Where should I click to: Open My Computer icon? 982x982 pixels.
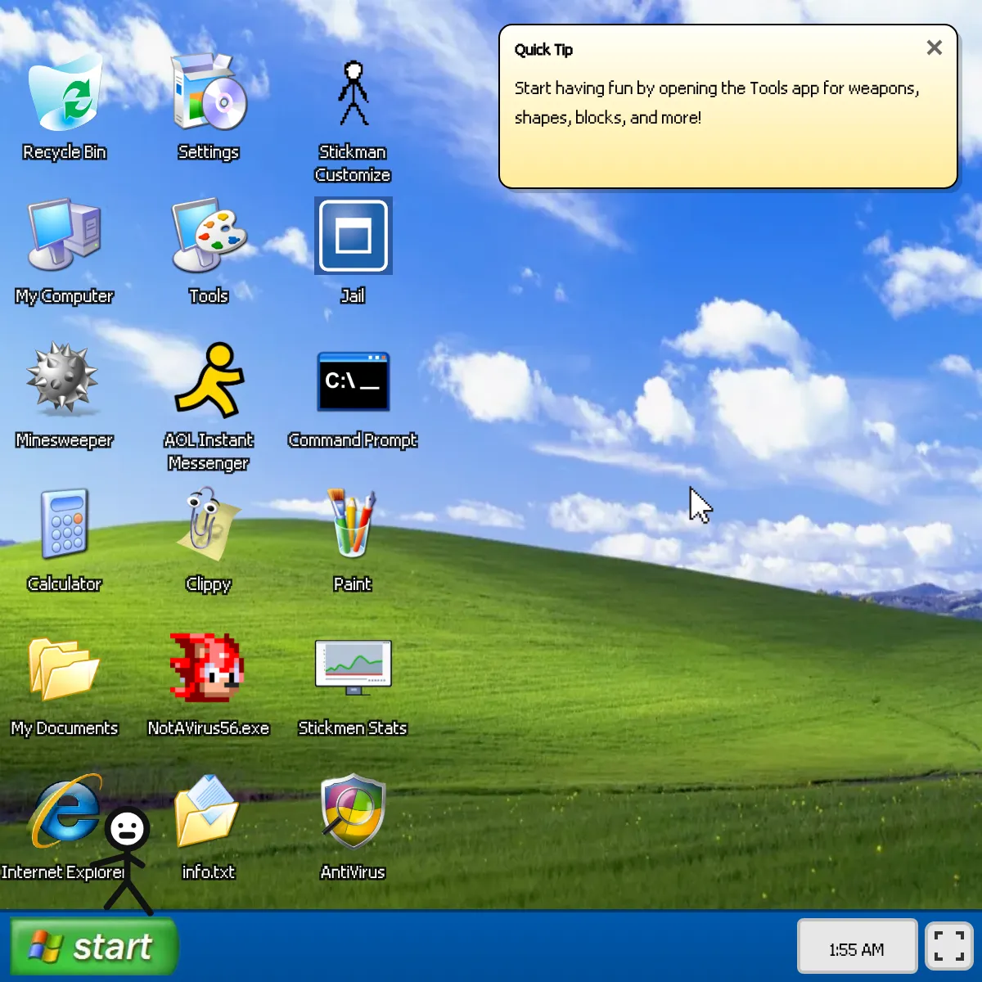(65, 237)
